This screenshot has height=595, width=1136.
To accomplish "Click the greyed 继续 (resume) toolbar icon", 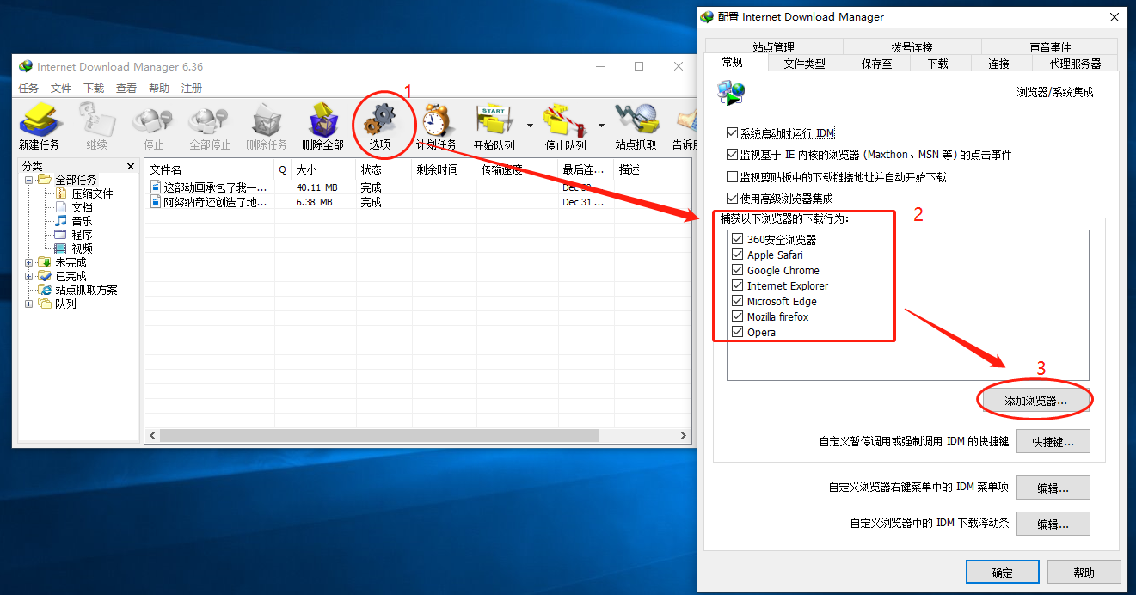I will (96, 127).
